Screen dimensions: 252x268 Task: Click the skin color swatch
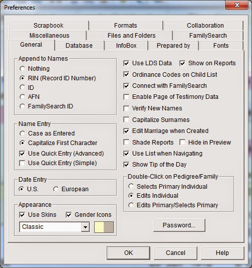[x=104, y=227]
